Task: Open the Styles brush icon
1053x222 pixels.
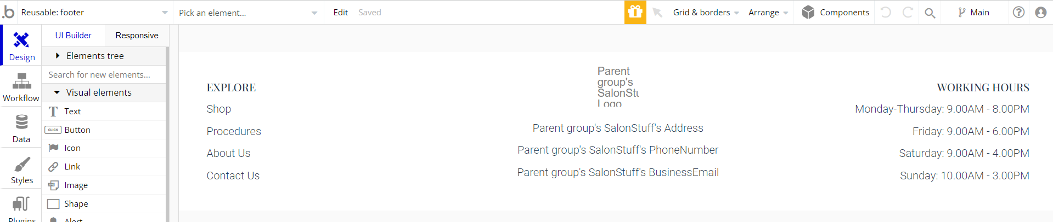Action: [x=21, y=164]
